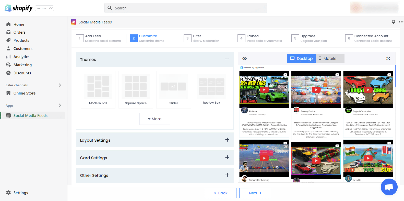Go to step 3 Filter
The width and height of the screenshot is (404, 201).
tap(201, 38)
